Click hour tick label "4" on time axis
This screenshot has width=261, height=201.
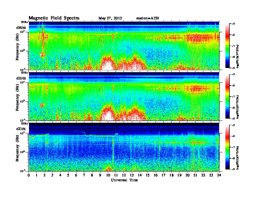pos(60,175)
